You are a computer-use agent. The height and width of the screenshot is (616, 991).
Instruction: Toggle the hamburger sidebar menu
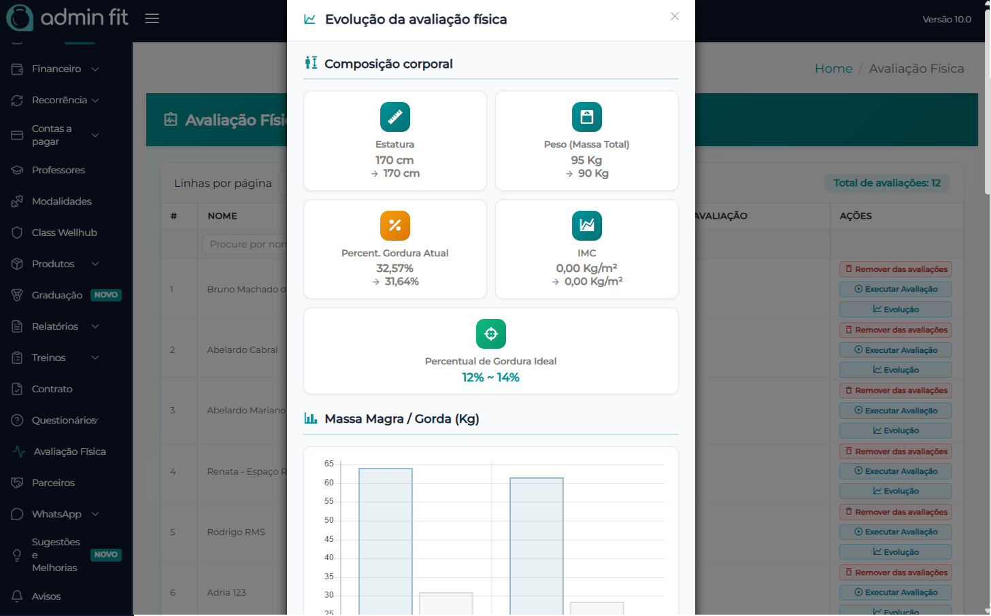(152, 18)
